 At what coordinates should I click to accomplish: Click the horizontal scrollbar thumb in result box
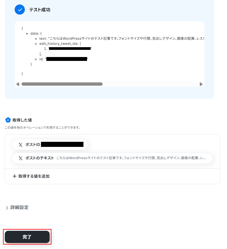click(x=62, y=84)
